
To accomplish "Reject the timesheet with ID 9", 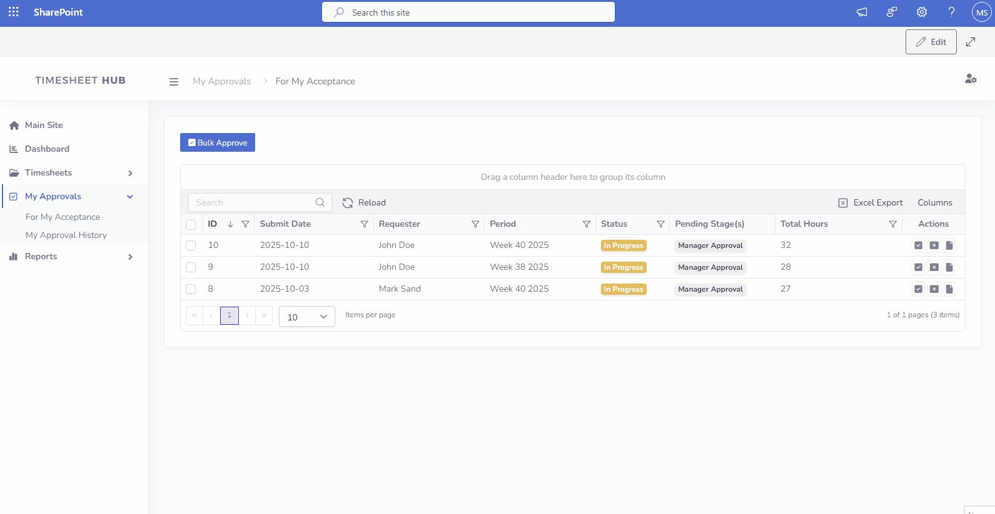I will (x=934, y=267).
